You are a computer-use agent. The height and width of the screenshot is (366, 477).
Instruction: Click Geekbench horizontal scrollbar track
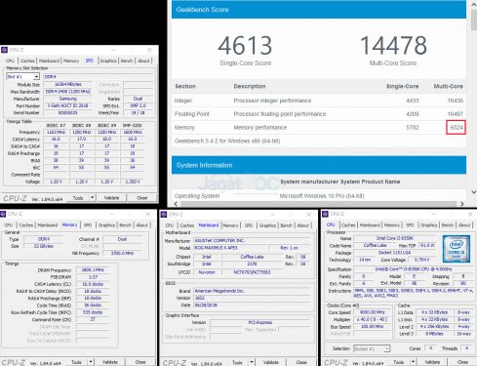pos(319,204)
